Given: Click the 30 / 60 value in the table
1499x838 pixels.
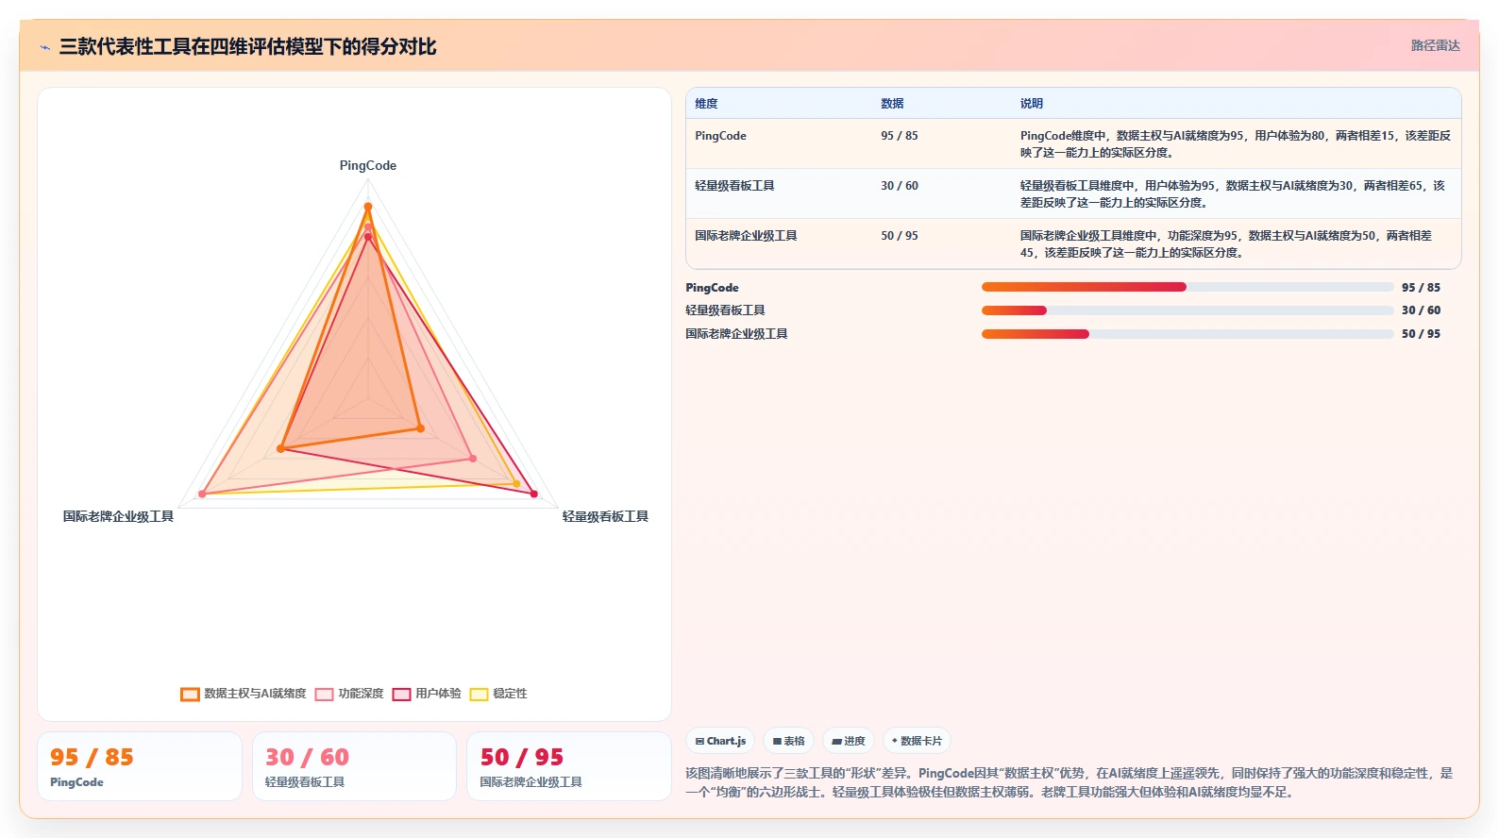Looking at the screenshot, I should coord(899,186).
